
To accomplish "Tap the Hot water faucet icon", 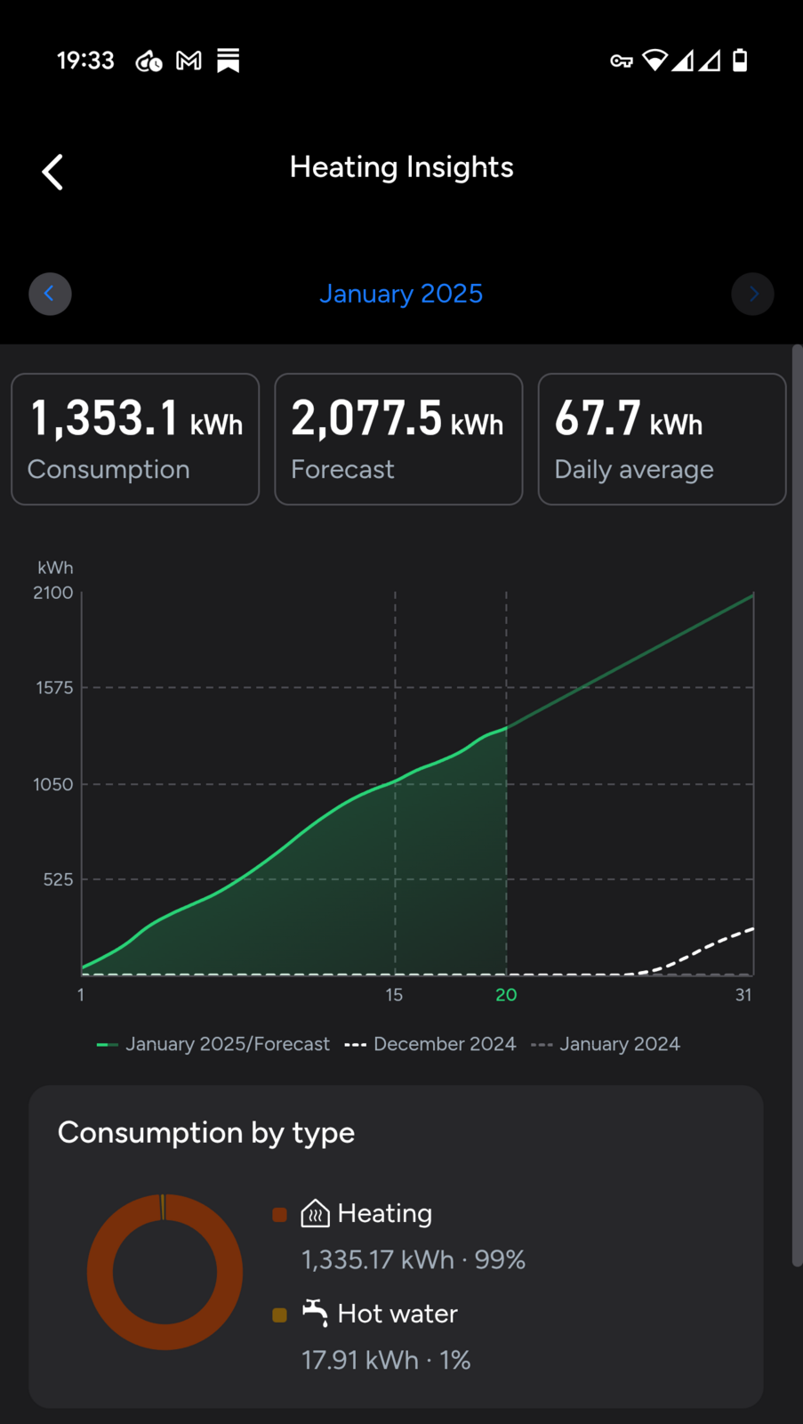I will pyautogui.click(x=315, y=1313).
